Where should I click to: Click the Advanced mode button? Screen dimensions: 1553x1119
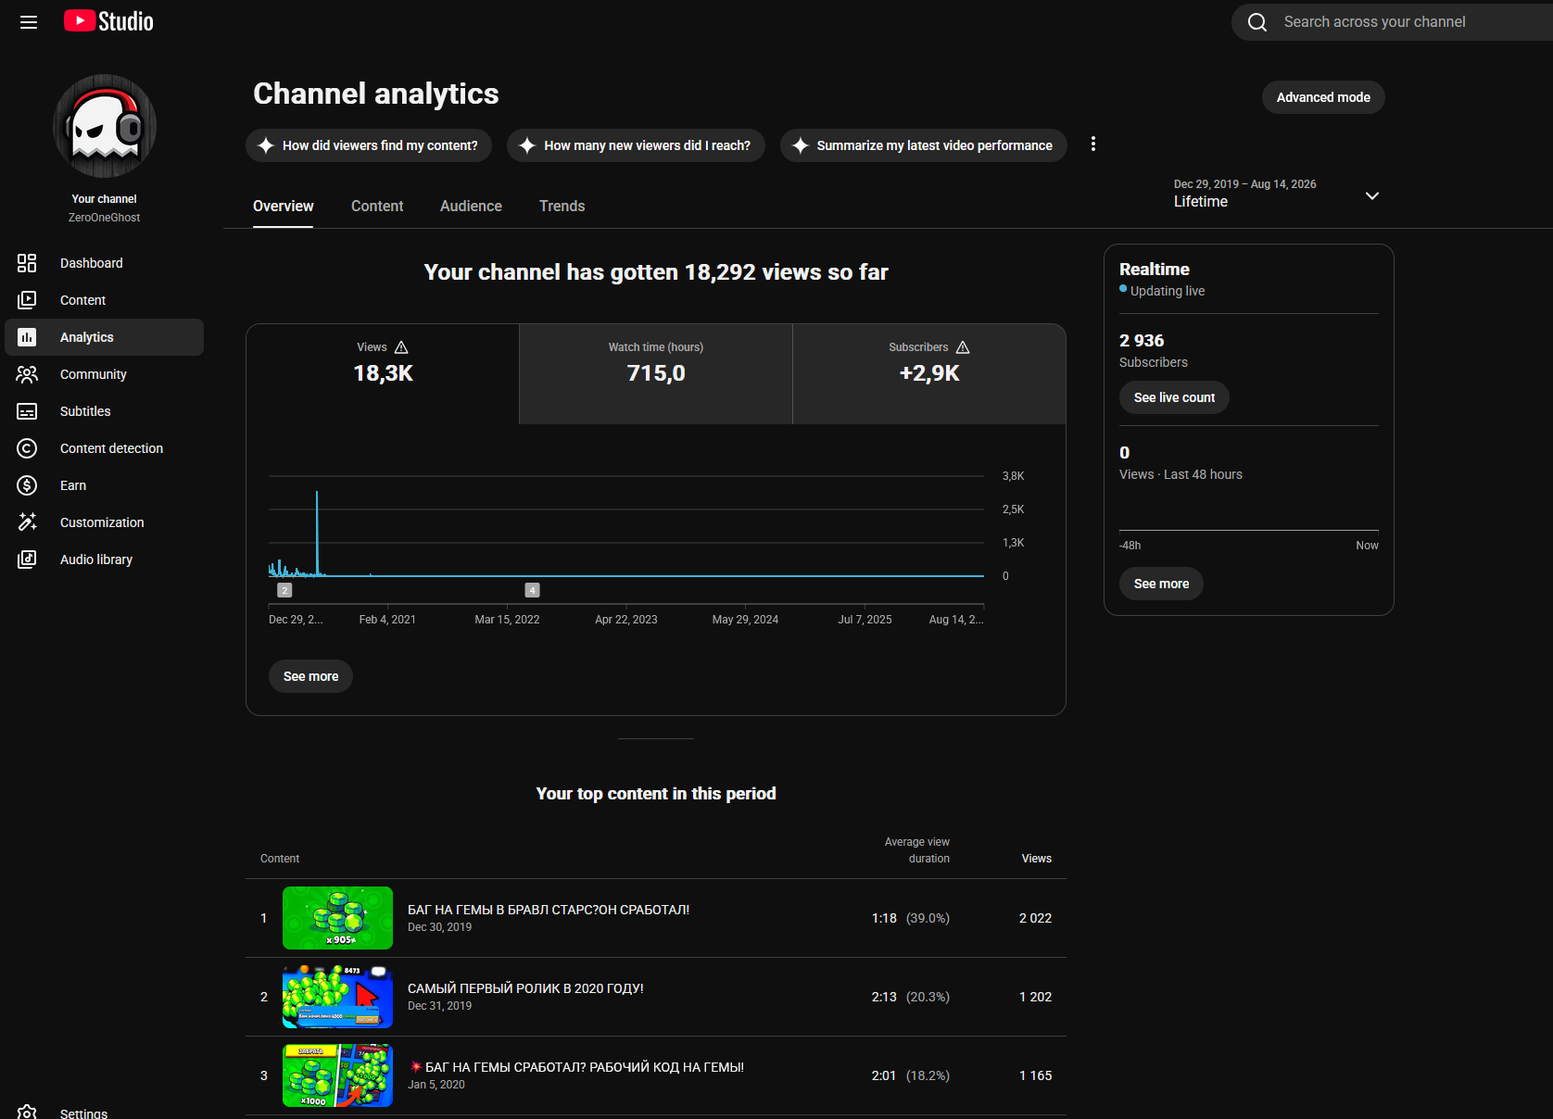tap(1323, 97)
